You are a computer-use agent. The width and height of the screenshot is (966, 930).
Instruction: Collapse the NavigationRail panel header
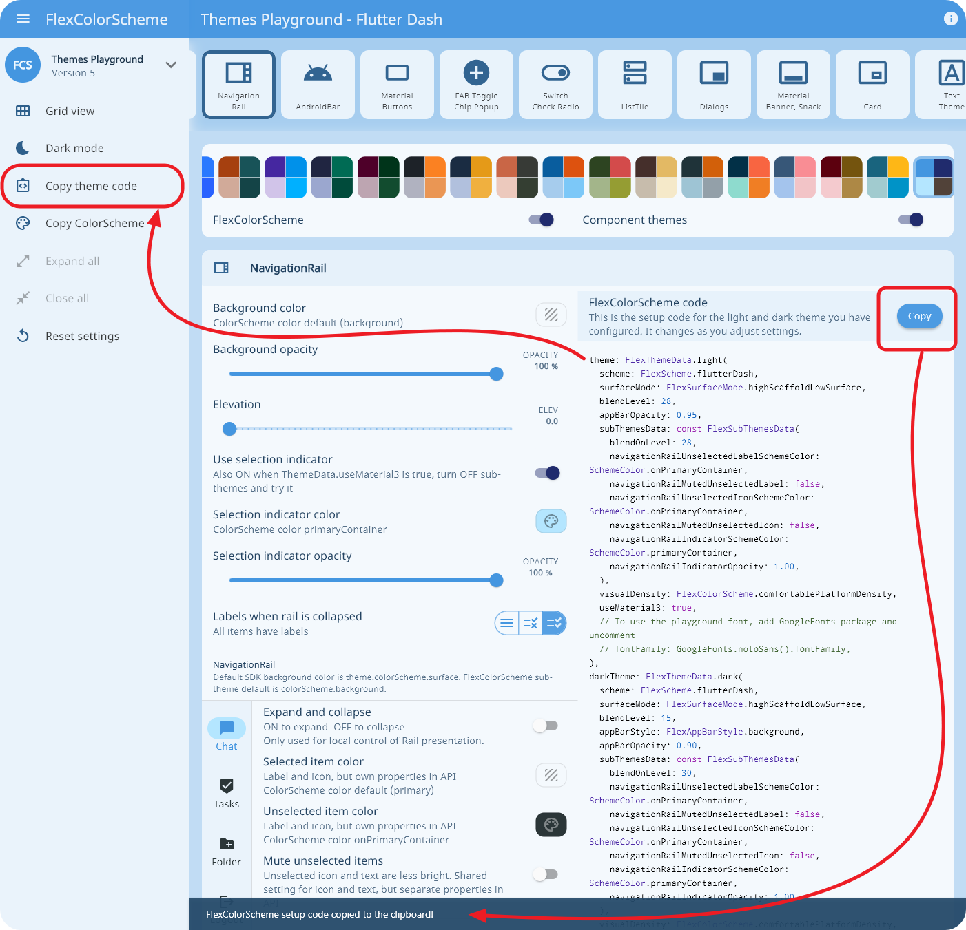pos(577,268)
